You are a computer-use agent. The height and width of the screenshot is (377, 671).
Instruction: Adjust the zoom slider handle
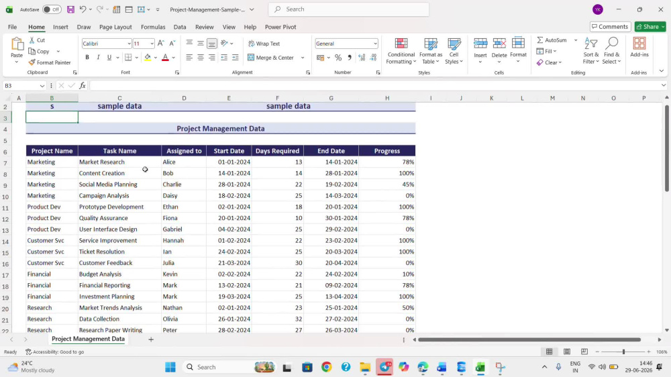(623, 352)
